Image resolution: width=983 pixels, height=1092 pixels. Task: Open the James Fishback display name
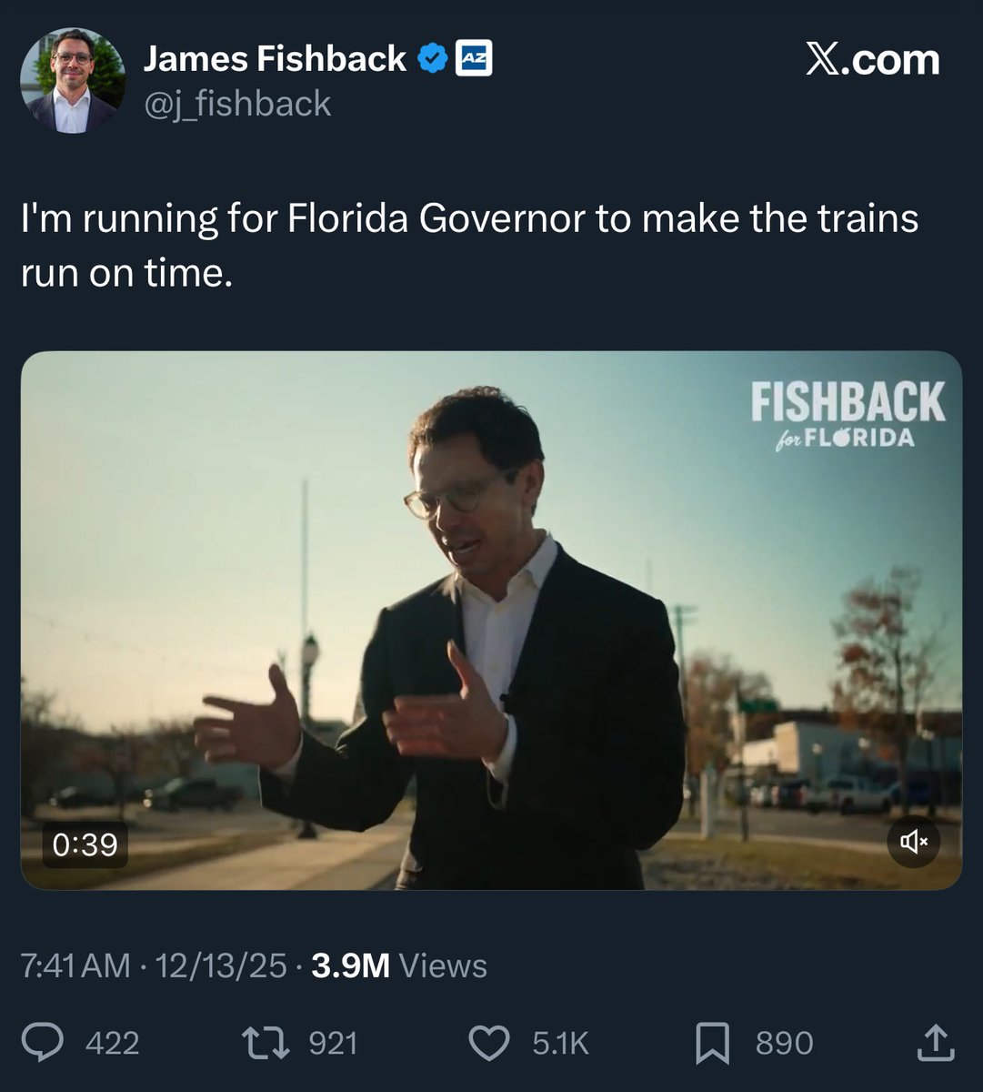[x=275, y=60]
